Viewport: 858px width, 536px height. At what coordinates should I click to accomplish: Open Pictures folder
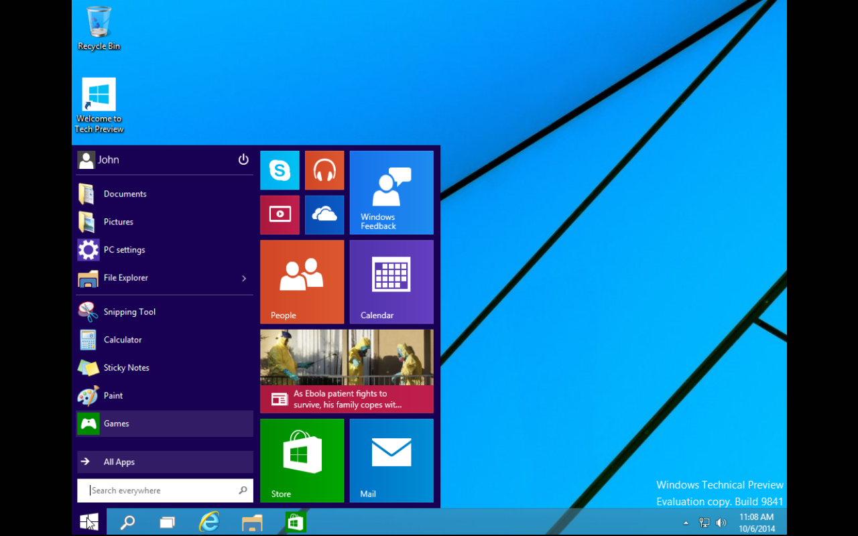165,222
